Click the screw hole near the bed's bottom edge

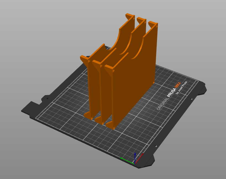tap(156, 146)
